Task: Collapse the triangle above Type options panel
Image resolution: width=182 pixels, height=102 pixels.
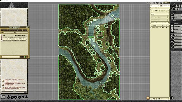Action: coord(151,8)
